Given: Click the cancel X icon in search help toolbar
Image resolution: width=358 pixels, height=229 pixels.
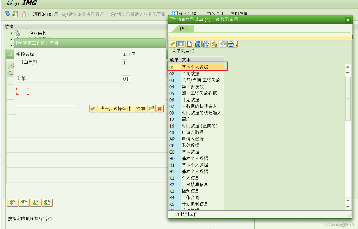Looking at the screenshot, I should pos(181,44).
